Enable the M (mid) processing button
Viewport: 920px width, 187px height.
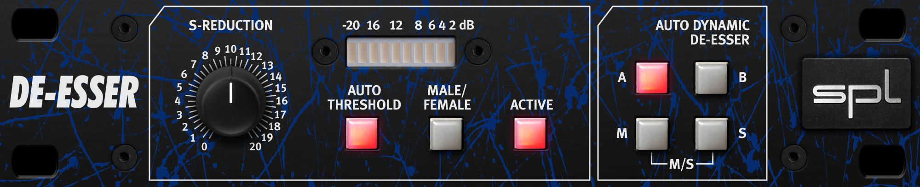coord(652,134)
